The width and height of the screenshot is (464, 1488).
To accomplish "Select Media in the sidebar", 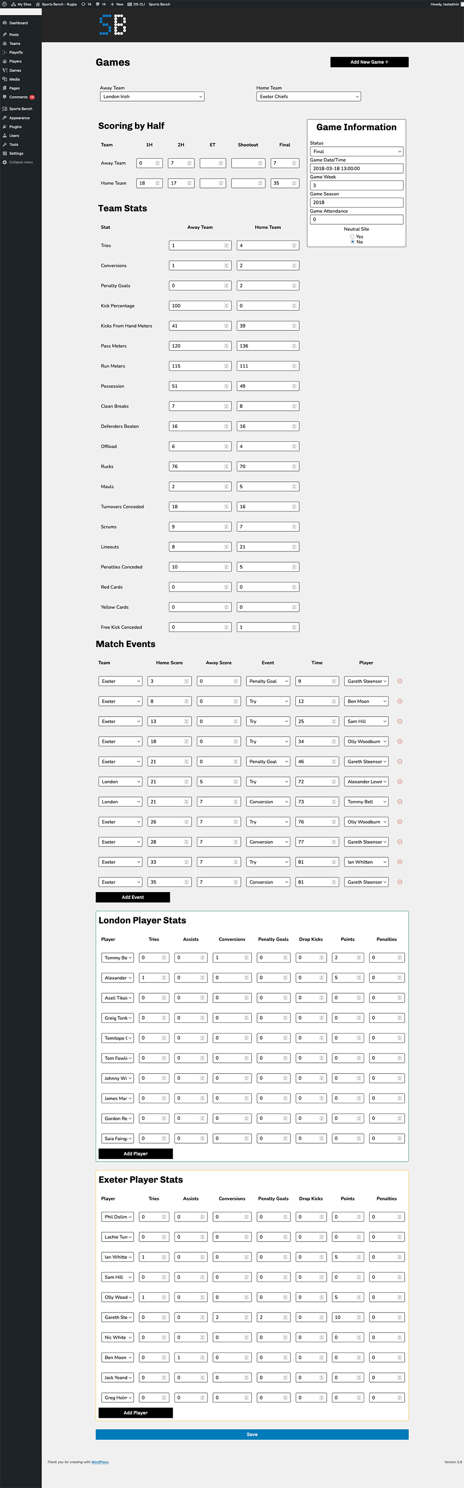I will coord(14,79).
